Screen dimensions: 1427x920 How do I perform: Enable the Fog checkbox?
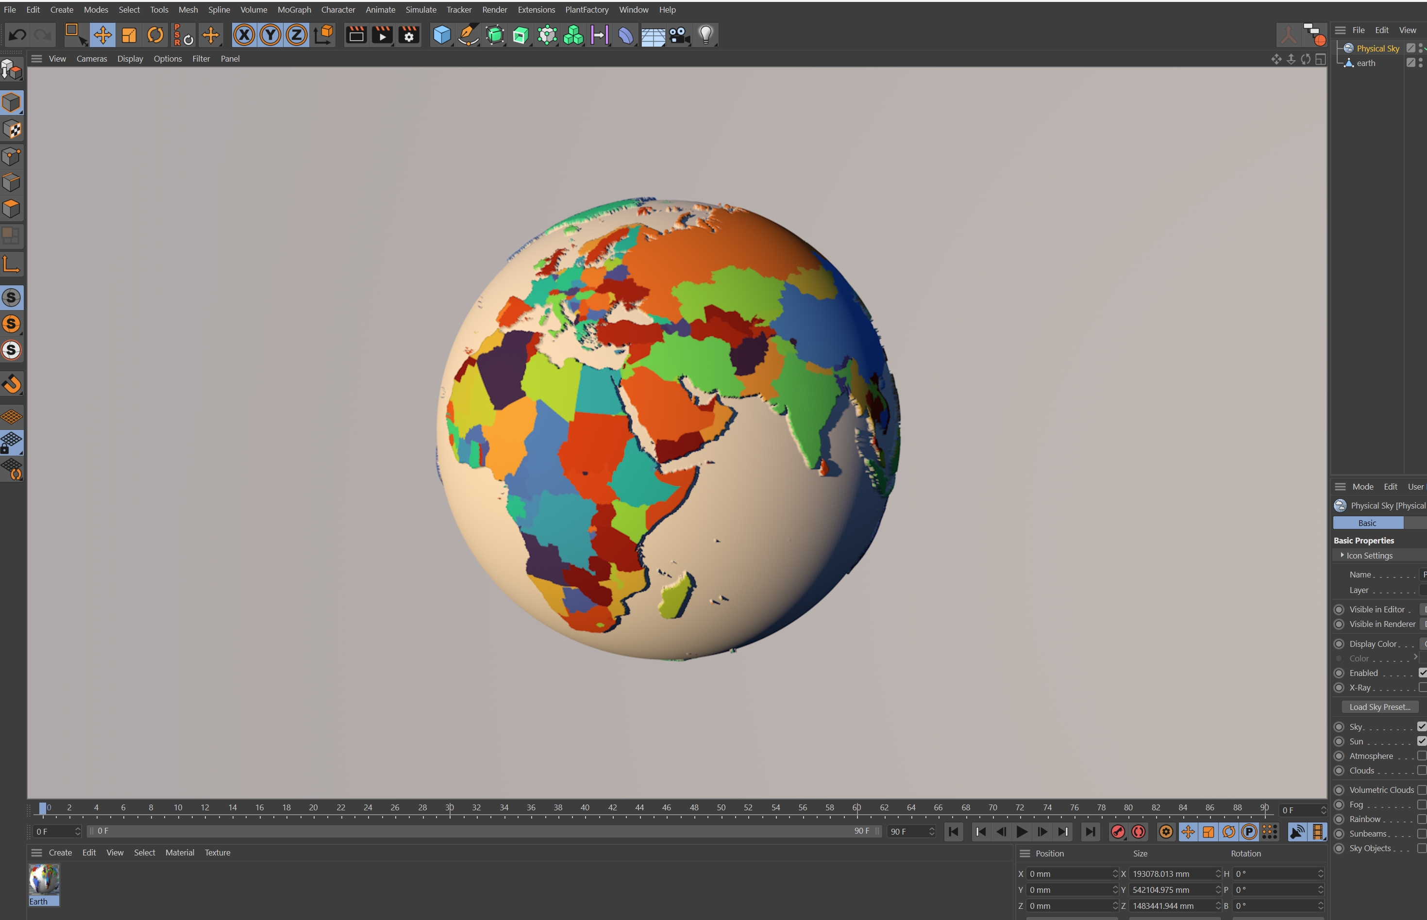[1422, 805]
